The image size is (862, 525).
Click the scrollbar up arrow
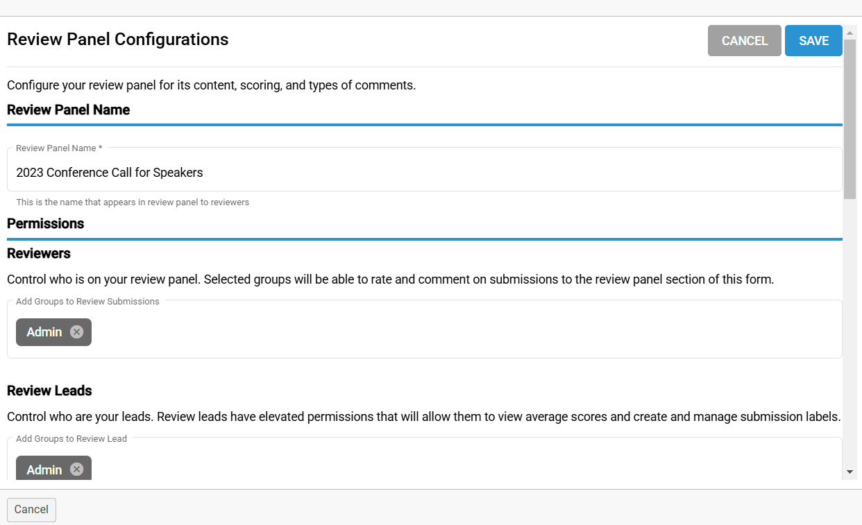[850, 33]
